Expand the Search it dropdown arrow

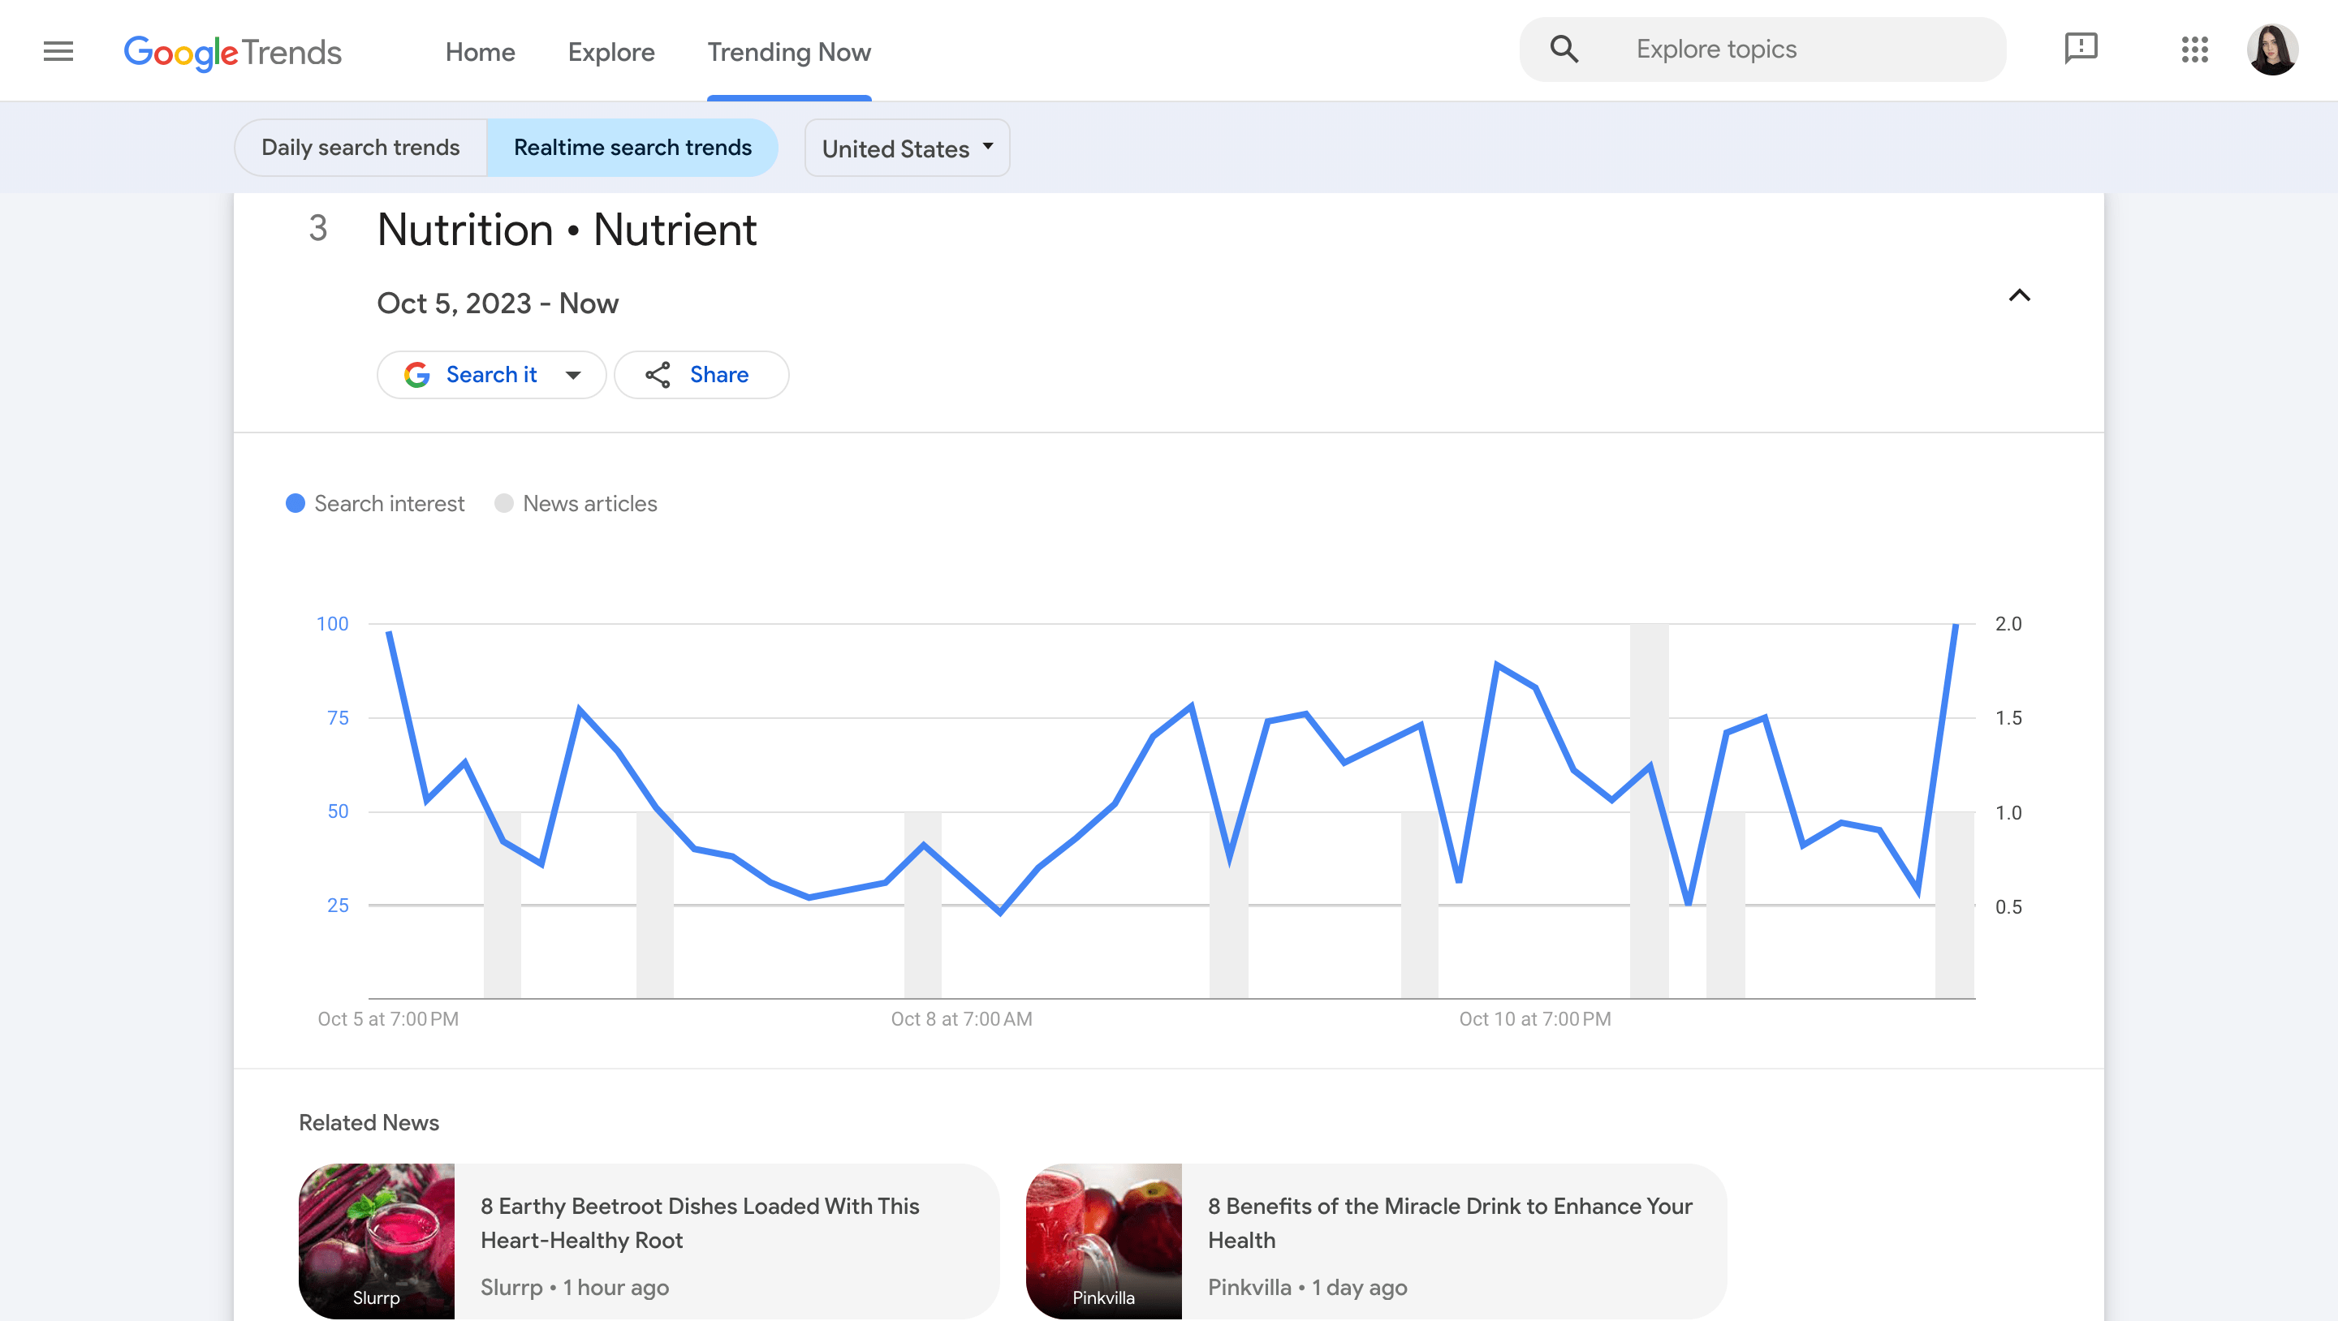pyautogui.click(x=570, y=374)
